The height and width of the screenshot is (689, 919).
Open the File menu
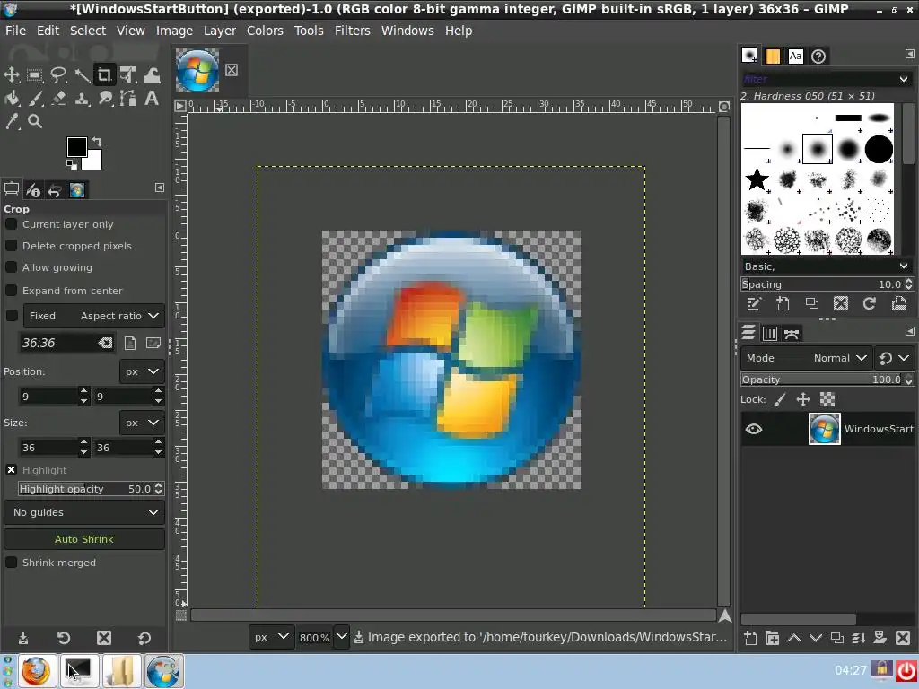point(16,31)
